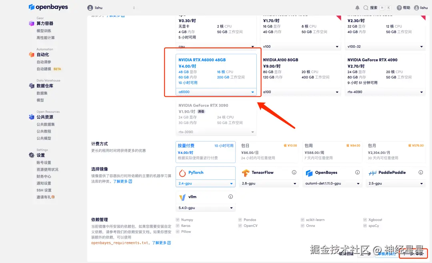Click the TensorFlow logo icon
432x263 pixels.
246,173
